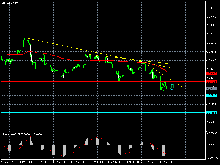Click the 28 Jan 2020 date label

point(7,162)
